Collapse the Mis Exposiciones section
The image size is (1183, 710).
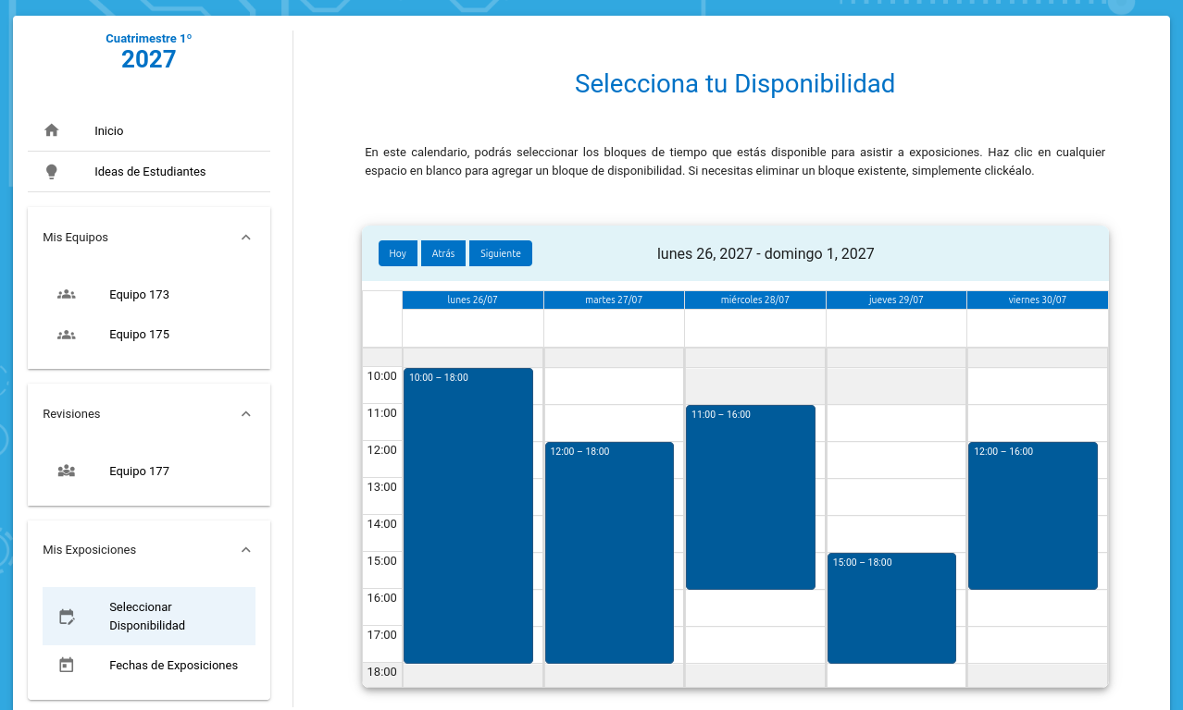click(245, 550)
